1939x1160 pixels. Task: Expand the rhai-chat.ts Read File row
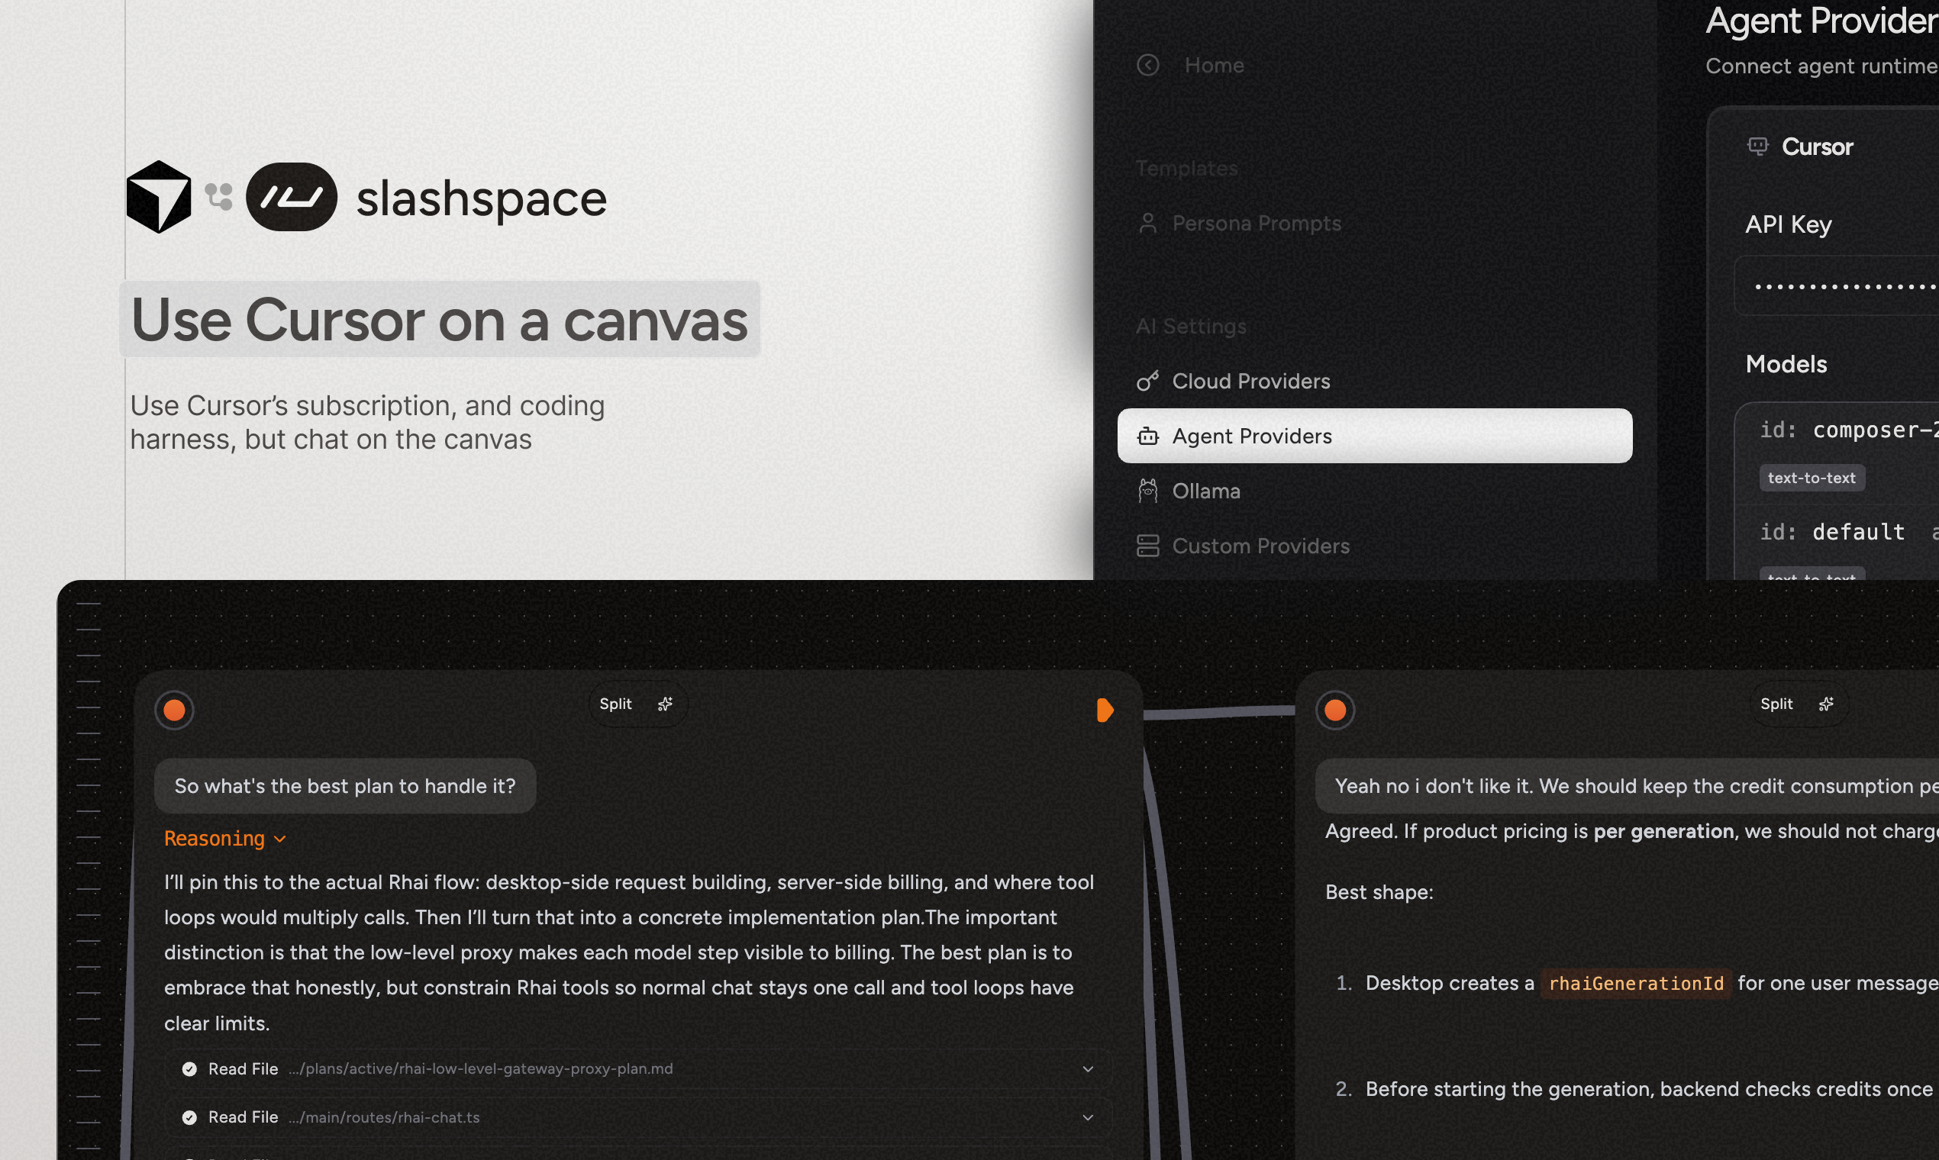[1087, 1117]
